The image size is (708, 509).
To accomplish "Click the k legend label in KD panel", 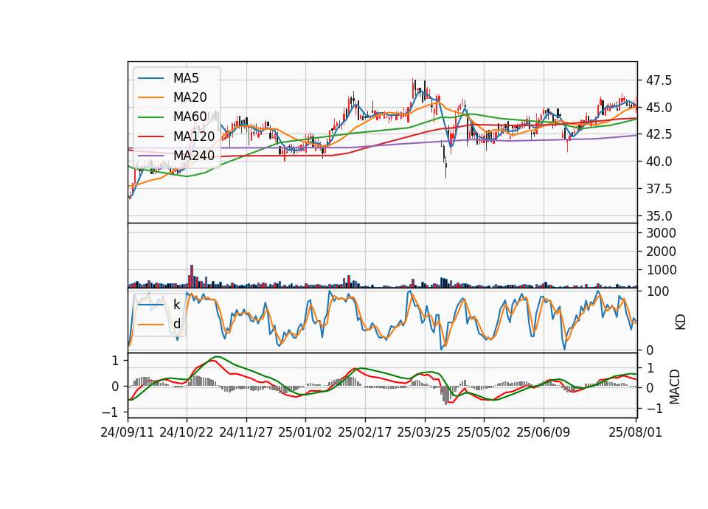I will point(176,305).
